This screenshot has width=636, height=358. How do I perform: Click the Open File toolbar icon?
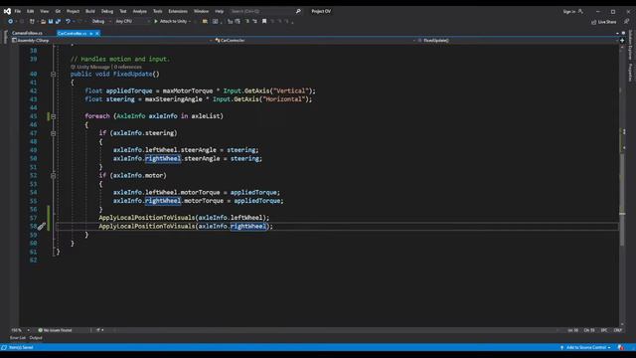[x=43, y=22]
